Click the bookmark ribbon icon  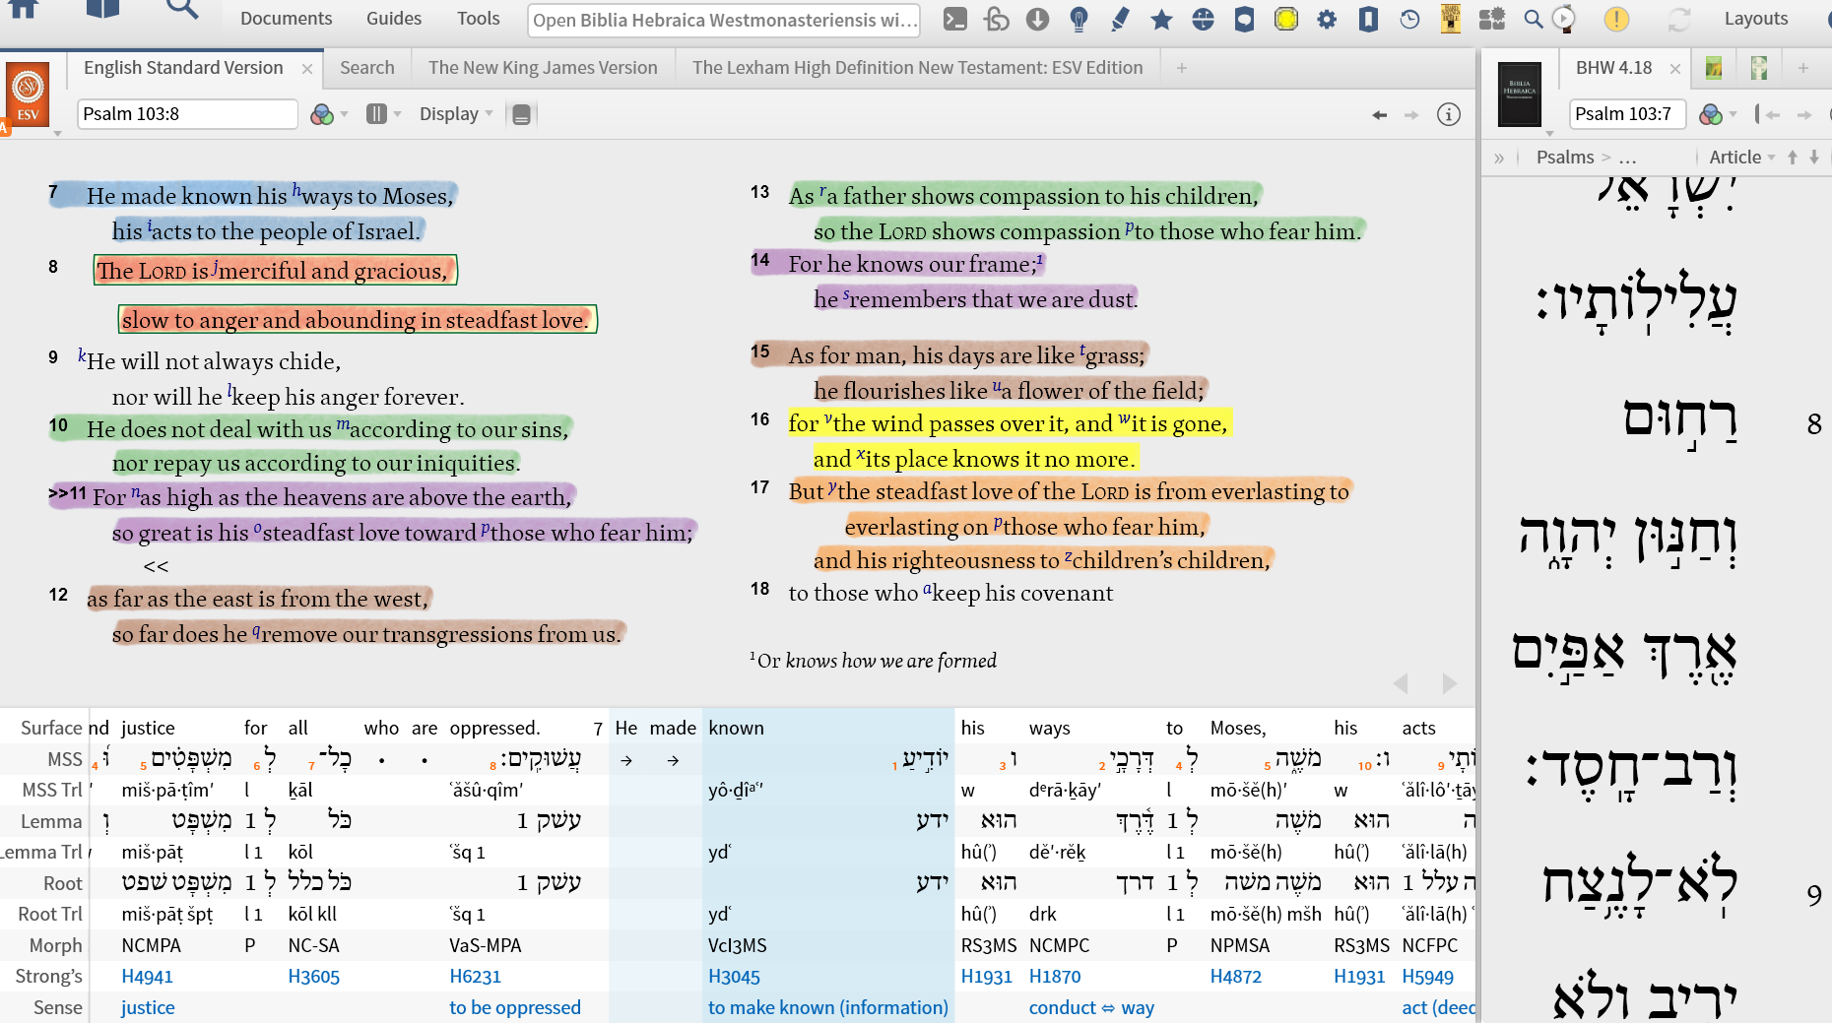click(1368, 19)
